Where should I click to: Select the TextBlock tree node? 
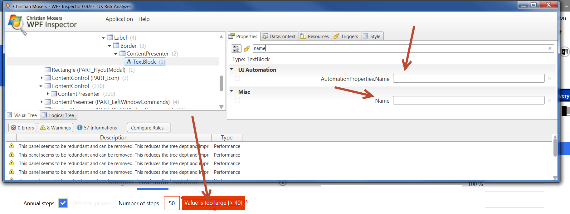[x=144, y=62]
